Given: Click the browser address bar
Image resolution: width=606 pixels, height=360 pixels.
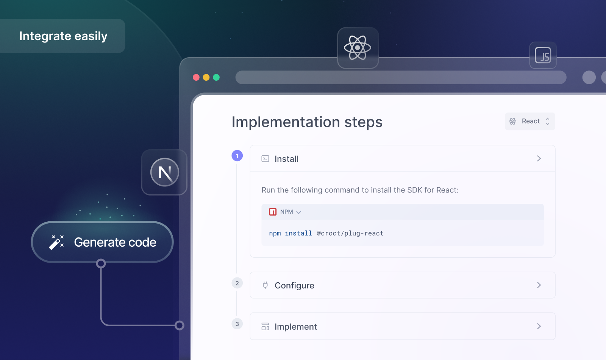Looking at the screenshot, I should coord(401,77).
